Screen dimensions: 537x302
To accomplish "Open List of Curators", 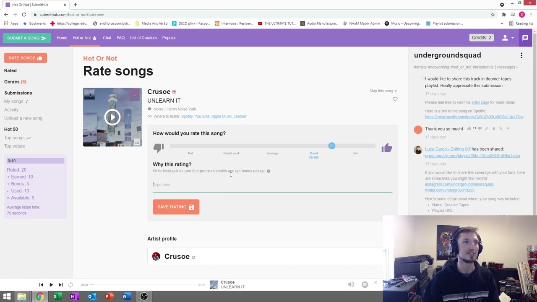I will (x=143, y=38).
